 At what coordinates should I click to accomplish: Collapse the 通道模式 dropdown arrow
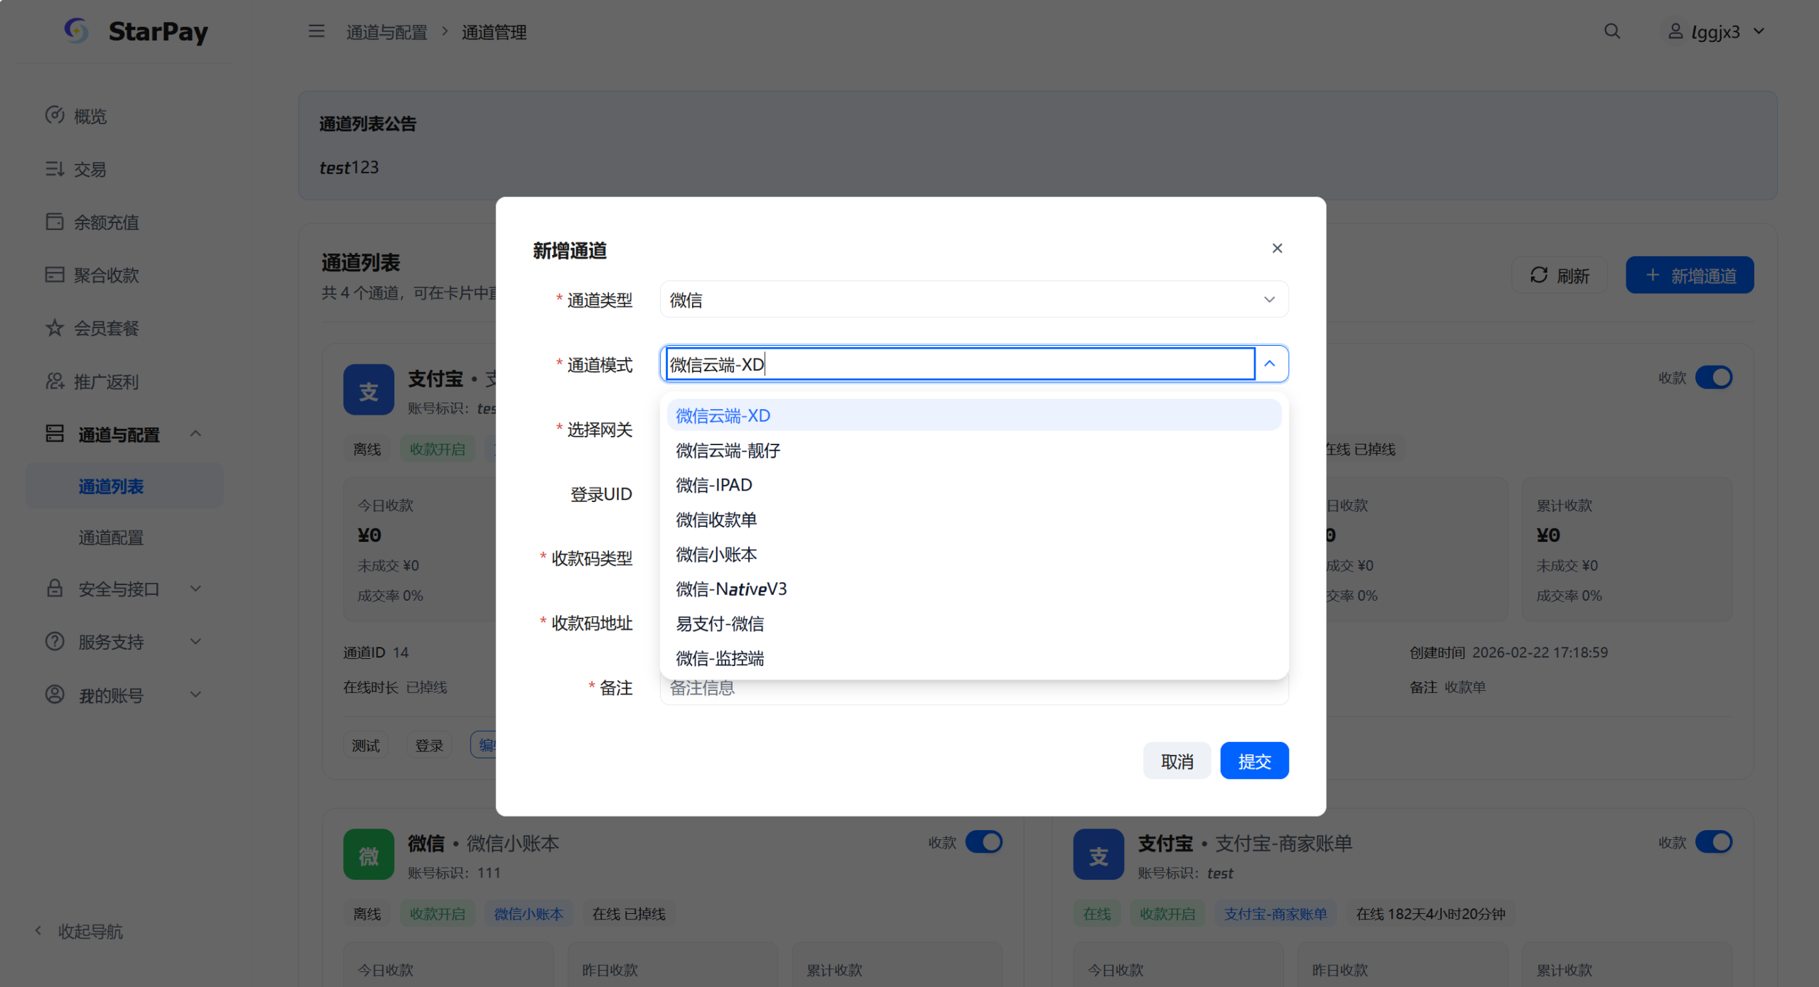coord(1270,364)
